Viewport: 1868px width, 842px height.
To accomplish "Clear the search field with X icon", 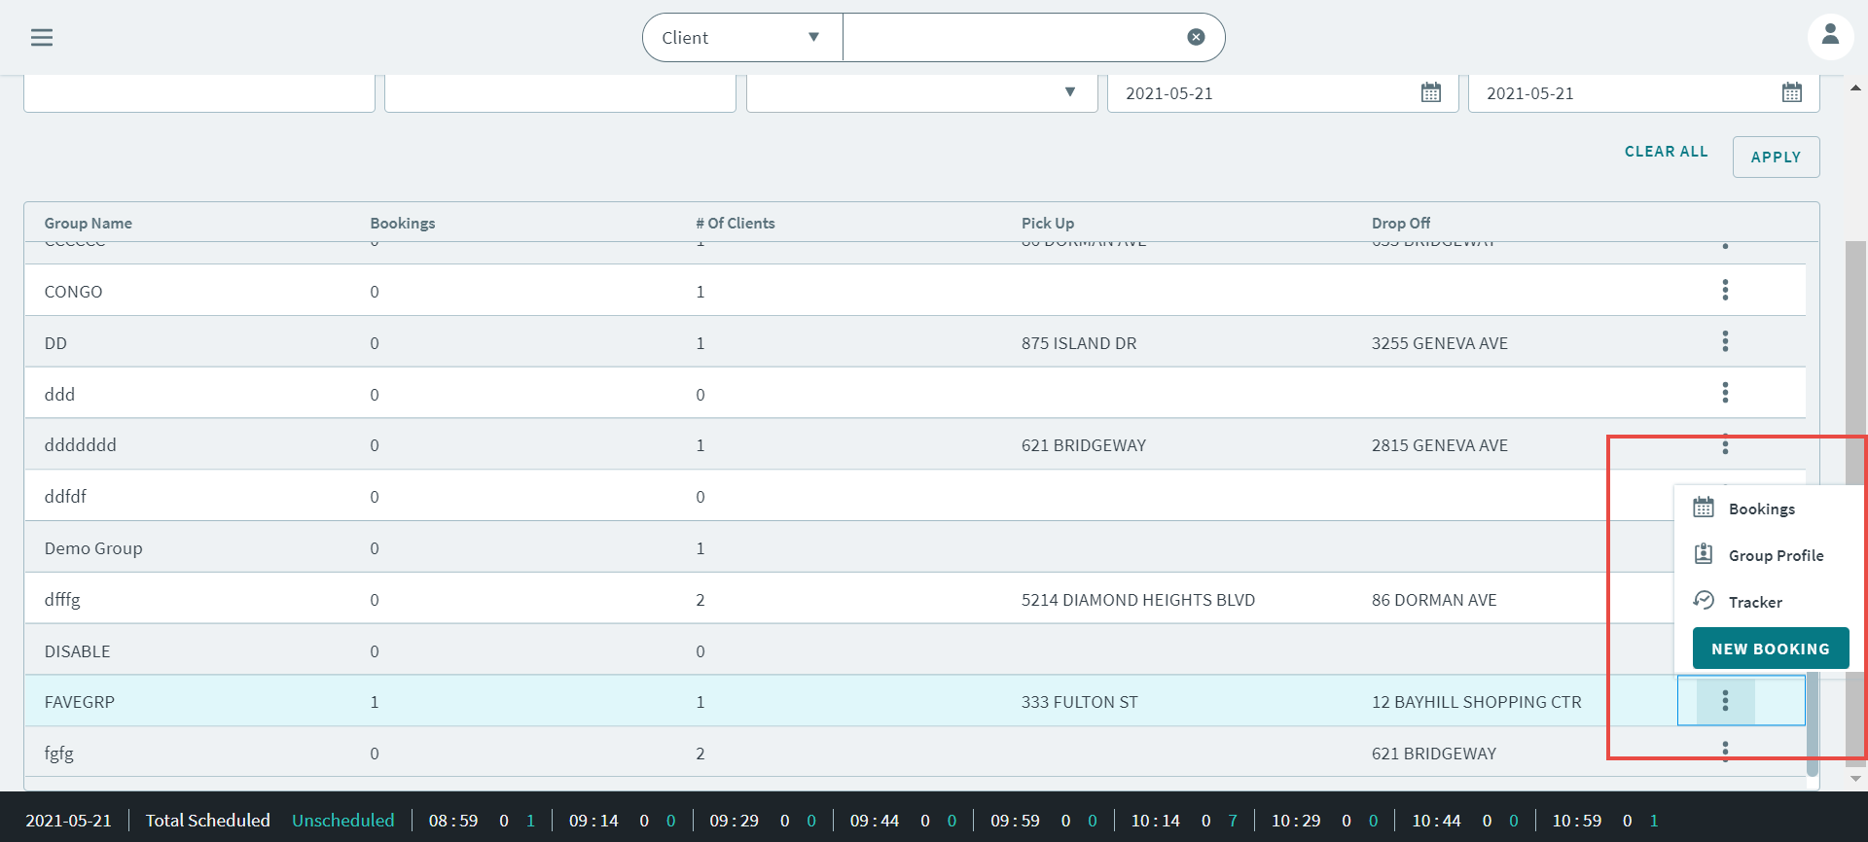I will pos(1196,37).
